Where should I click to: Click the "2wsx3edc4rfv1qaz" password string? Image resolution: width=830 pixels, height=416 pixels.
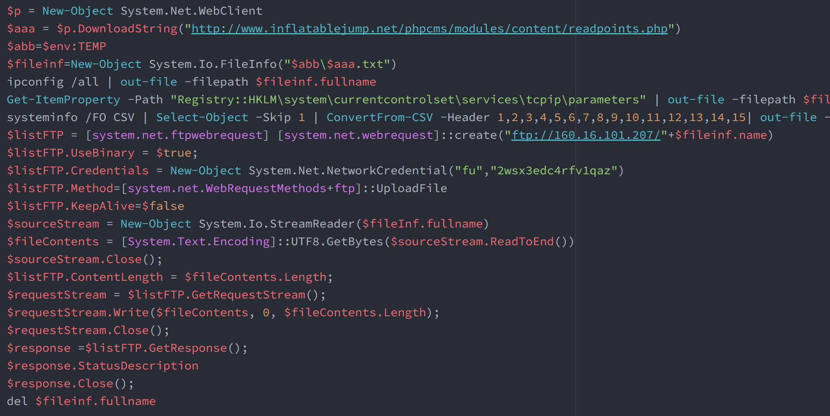pos(554,171)
